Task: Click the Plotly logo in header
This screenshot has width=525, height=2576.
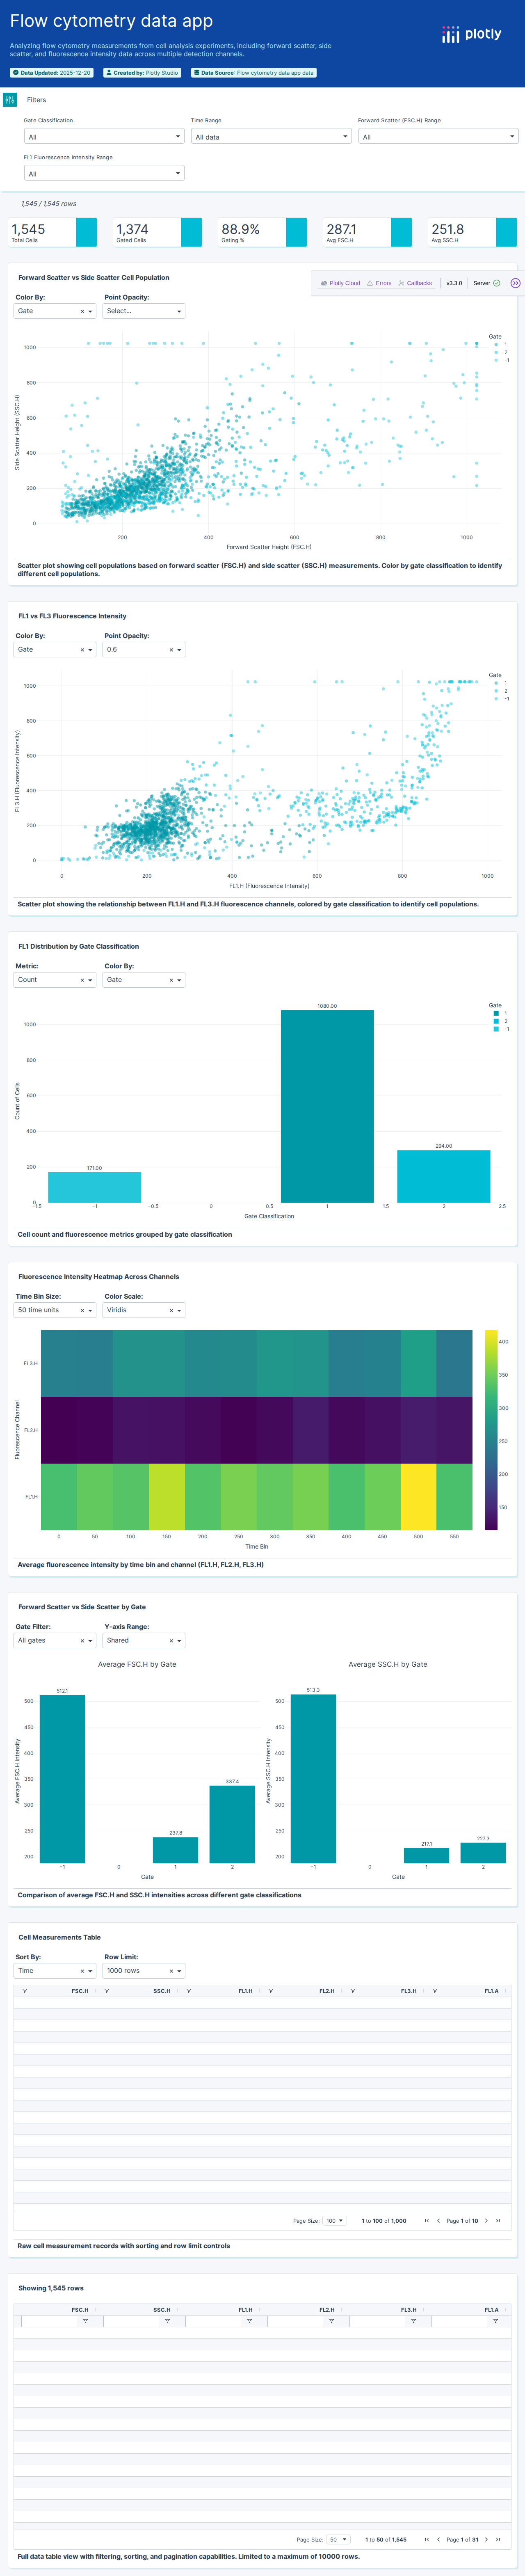Action: (x=471, y=34)
